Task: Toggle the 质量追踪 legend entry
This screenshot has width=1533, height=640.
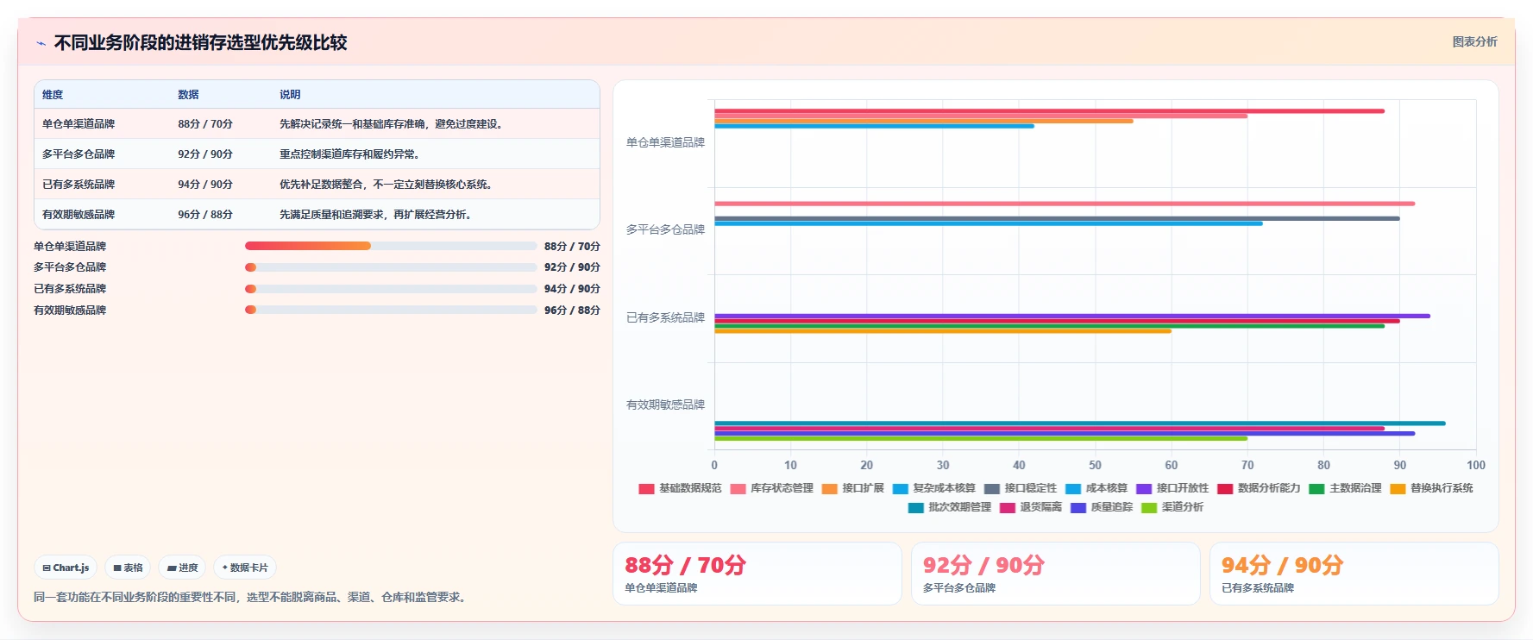Action: (x=1101, y=507)
